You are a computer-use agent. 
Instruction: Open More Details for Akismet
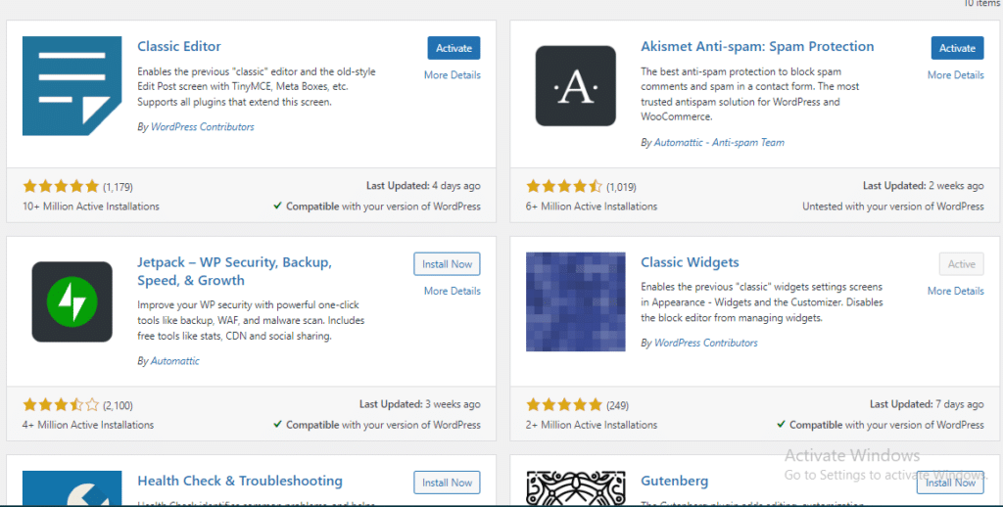click(955, 75)
